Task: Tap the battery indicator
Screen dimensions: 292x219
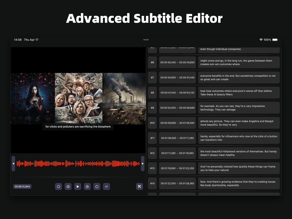Action: pyautogui.click(x=274, y=40)
